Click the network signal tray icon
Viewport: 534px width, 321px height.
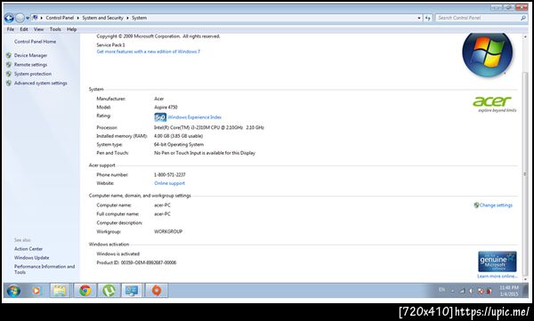pyautogui.click(x=462, y=291)
